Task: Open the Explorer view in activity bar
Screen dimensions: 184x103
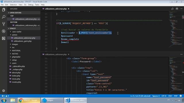Action: pos(3,10)
